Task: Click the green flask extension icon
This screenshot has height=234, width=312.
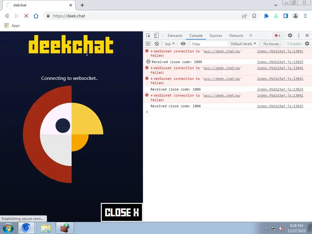Action: [x=276, y=16]
